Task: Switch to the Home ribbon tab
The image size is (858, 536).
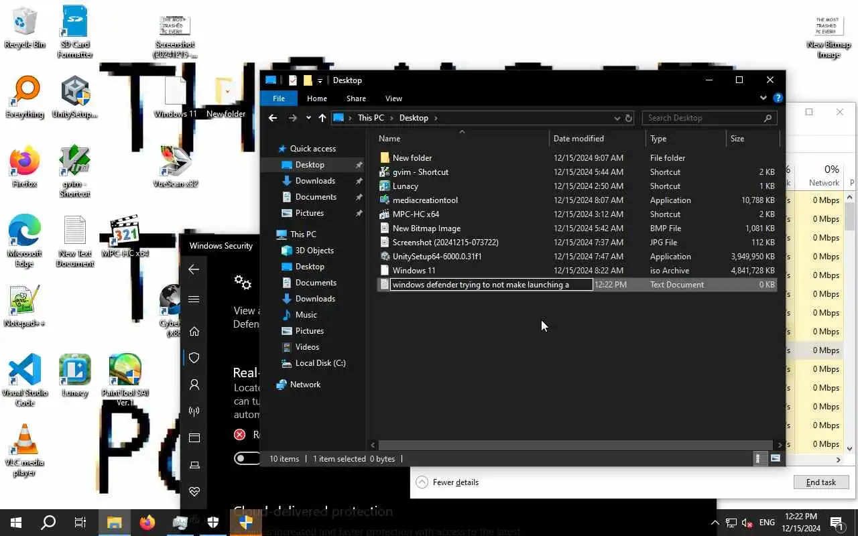Action: [x=317, y=98]
